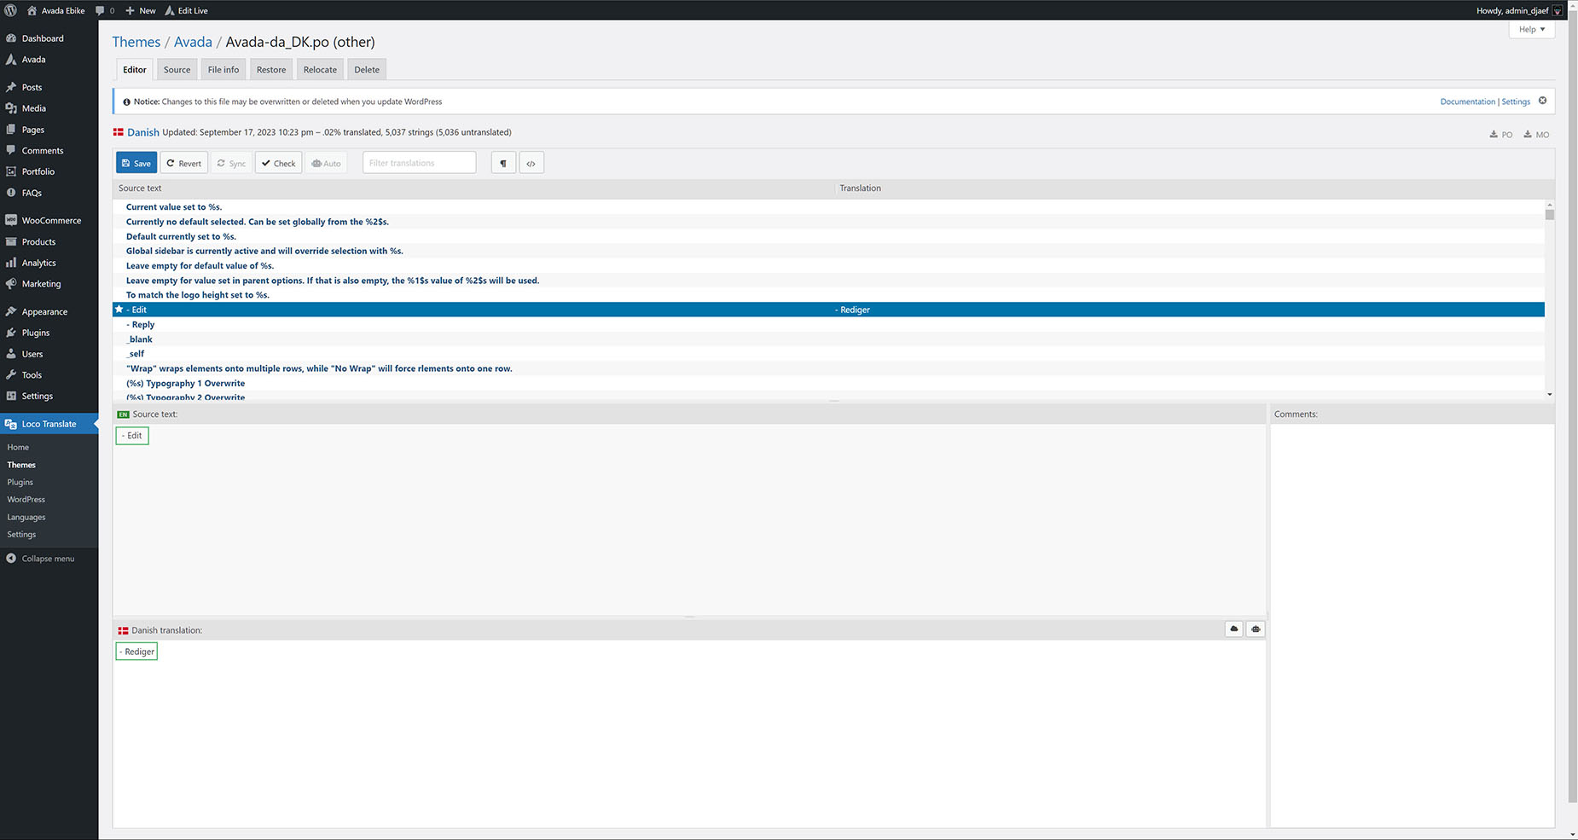
Task: Open the File info tab
Action: (223, 70)
